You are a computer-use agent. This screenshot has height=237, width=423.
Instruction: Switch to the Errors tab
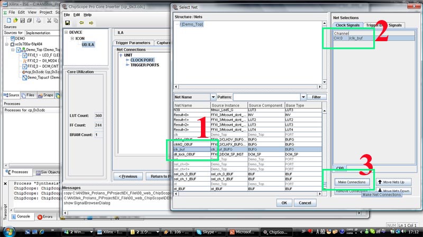tap(45, 216)
